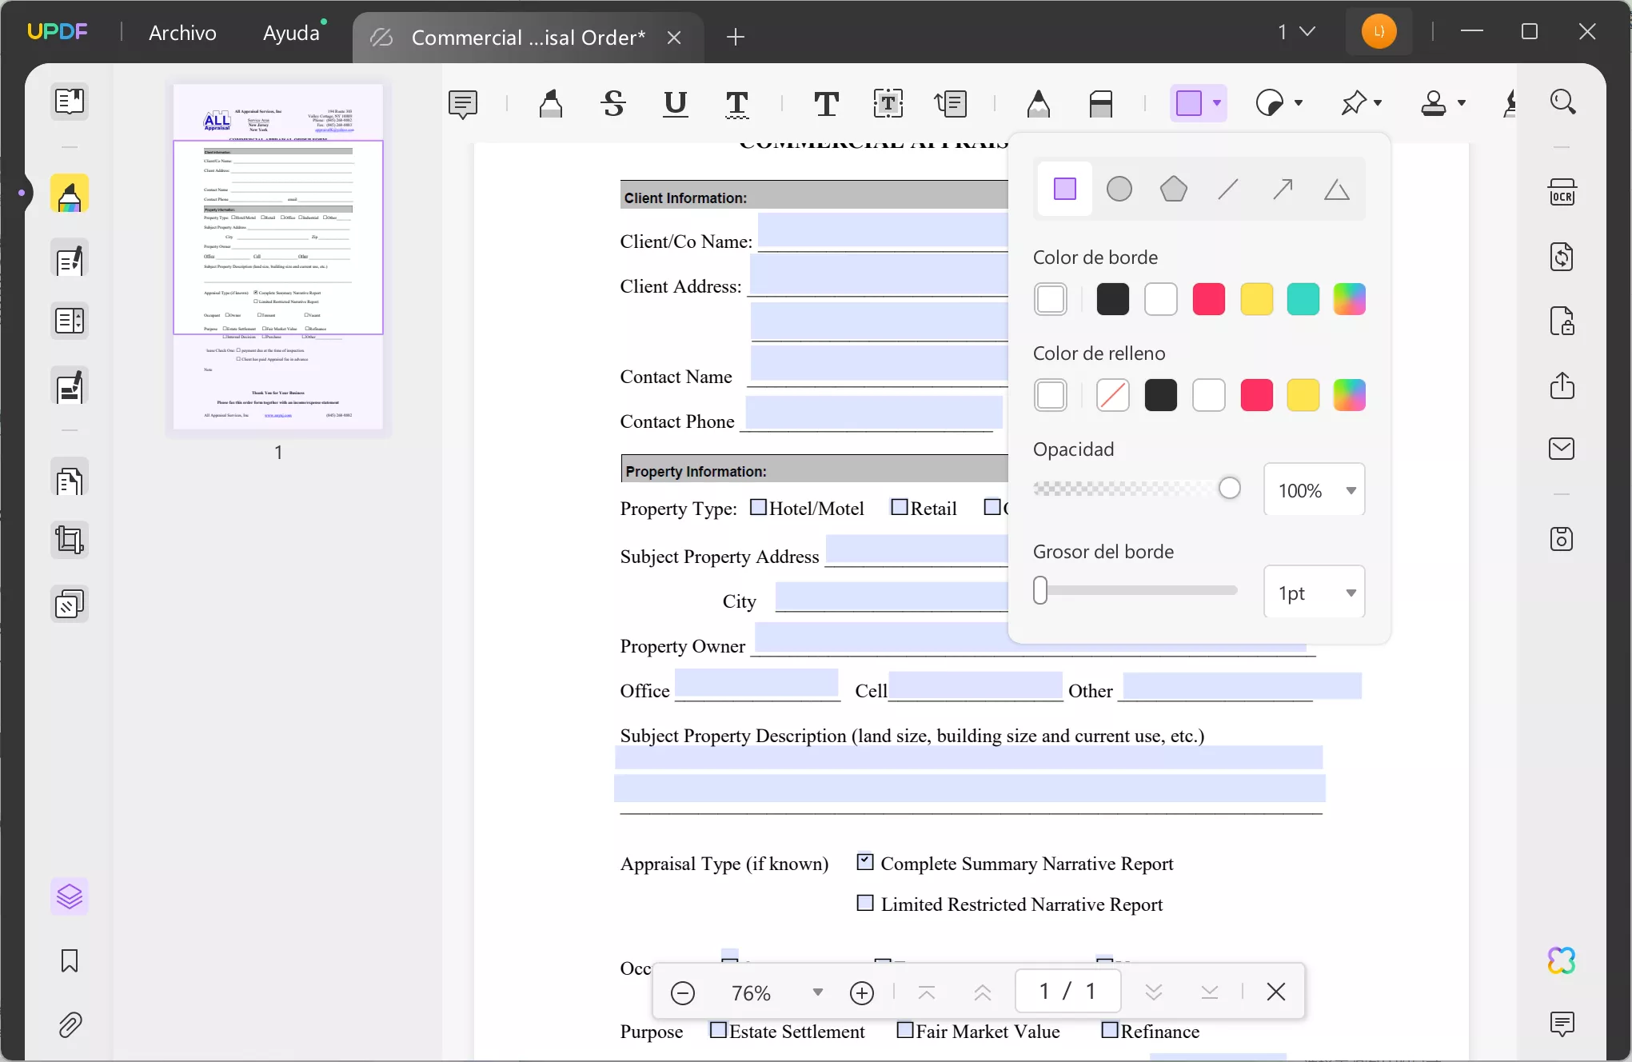Open the border thickness 1pt dropdown
Viewport: 1632px width, 1062px height.
(1315, 593)
